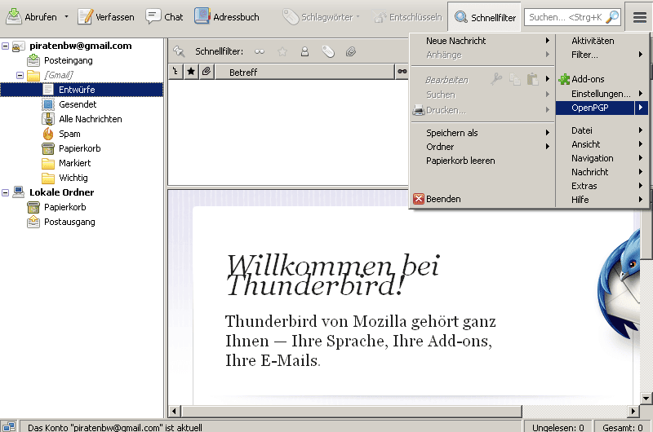The image size is (653, 432).
Task: Toggle the attachment paperclip quick filter
Action: pyautogui.click(x=351, y=52)
